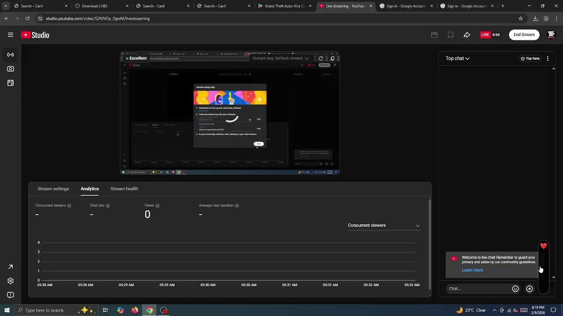Viewport: 563px width, 316px height.
Task: Click the bookmark highlight icon in header
Action: tap(450, 35)
